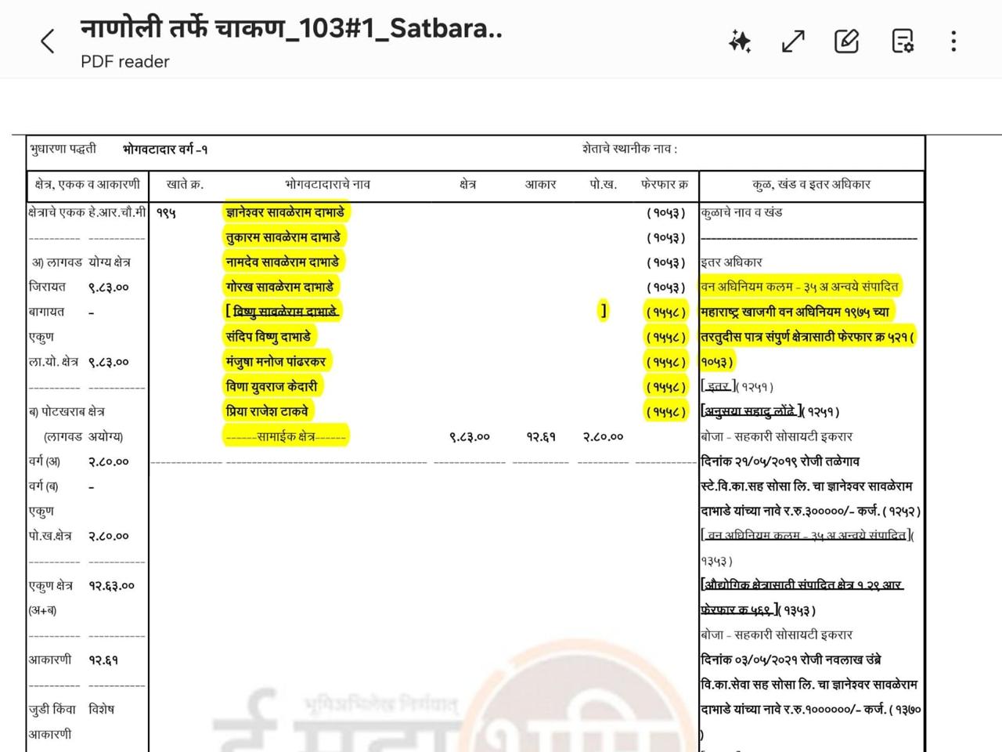Click the struck-through name विष्णु सावळेराम दाभाडे
This screenshot has height=752, width=1002.
point(285,312)
